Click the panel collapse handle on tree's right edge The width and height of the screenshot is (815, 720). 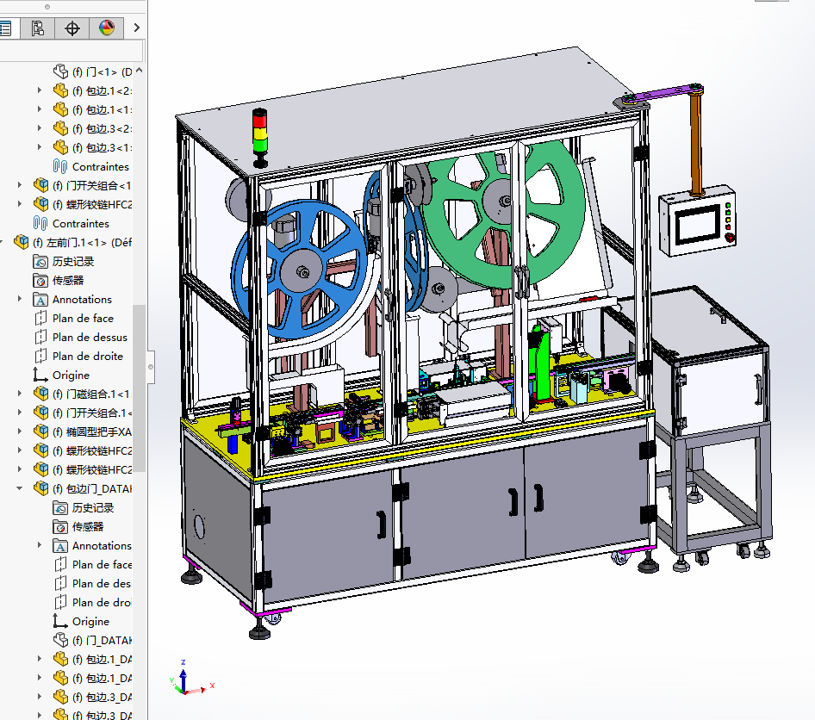pyautogui.click(x=151, y=366)
